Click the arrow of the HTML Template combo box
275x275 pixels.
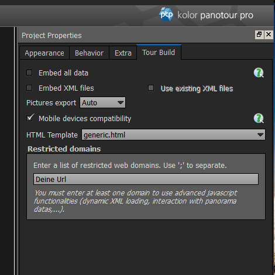(x=260, y=135)
